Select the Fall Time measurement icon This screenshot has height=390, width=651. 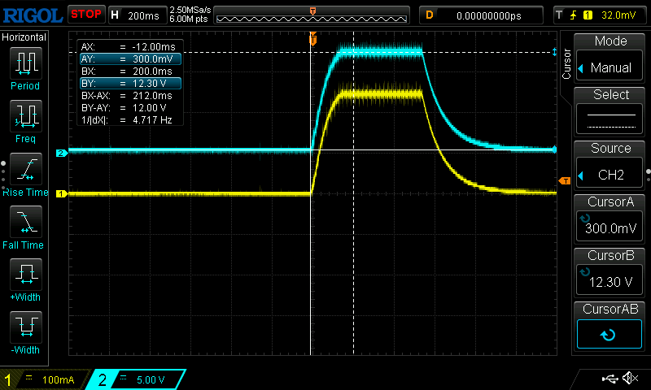(26, 221)
